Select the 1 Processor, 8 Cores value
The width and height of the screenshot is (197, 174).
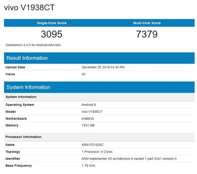(x=97, y=152)
